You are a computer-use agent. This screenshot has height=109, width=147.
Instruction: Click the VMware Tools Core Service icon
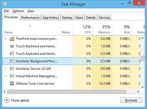tap(12, 83)
